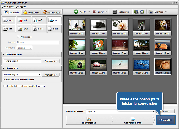Pick the 'a Gif' format button
The width and height of the screenshot is (179, 129).
coord(39,20)
